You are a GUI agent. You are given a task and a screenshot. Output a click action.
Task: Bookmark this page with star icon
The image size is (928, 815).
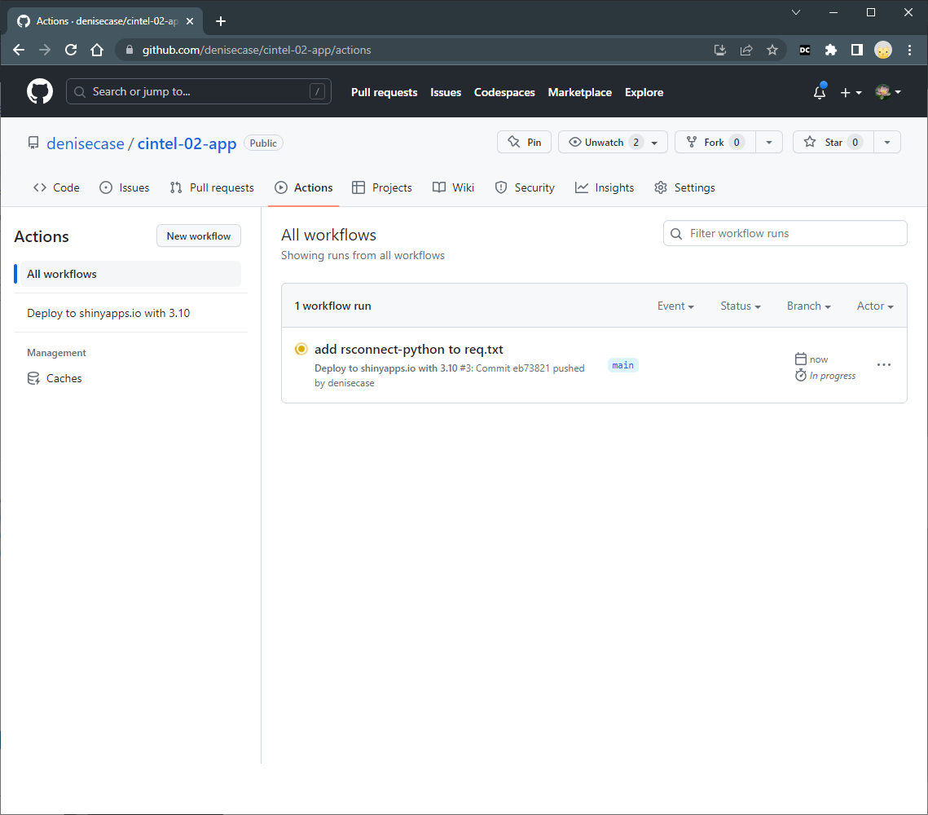pos(772,51)
